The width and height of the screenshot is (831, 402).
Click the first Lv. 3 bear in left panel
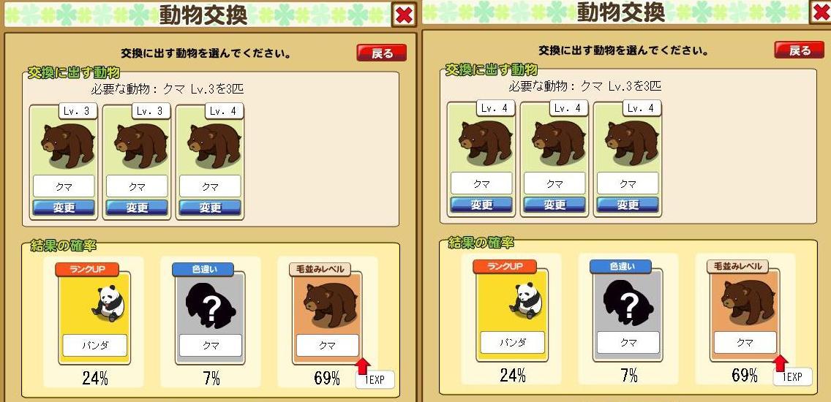point(64,162)
